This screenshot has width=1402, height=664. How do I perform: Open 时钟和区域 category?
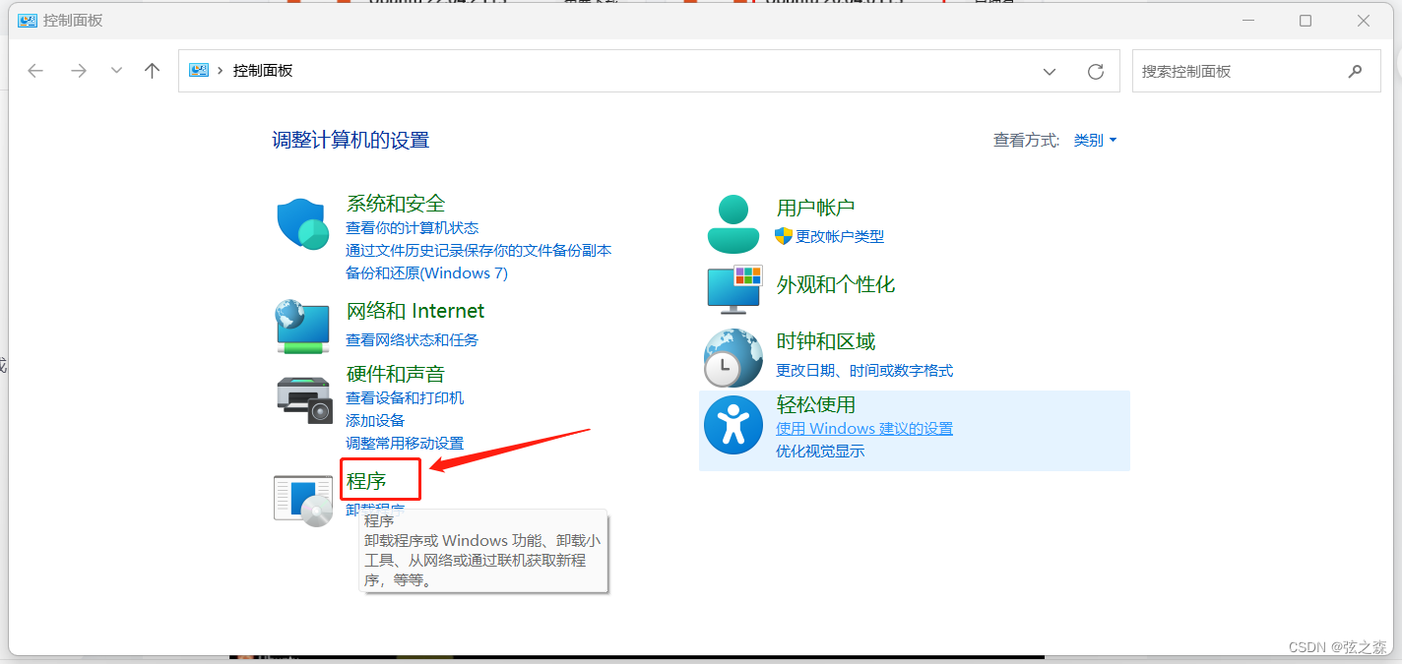826,341
